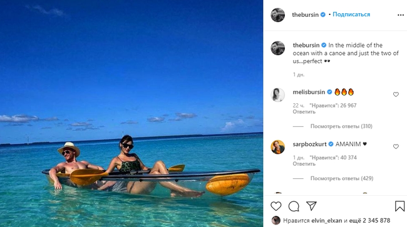Expand replies (310) under melisbursin comment
This screenshot has height=227, width=407.
pos(341,126)
